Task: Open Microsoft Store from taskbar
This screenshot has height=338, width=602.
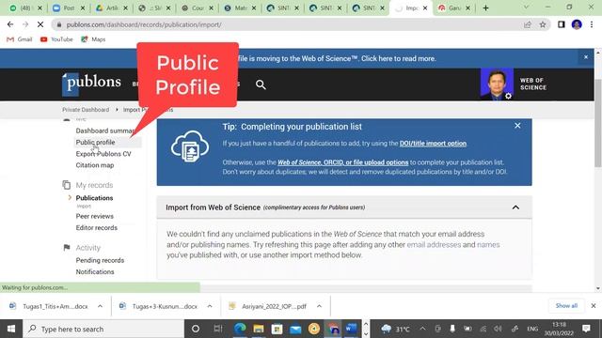Action: click(277, 329)
